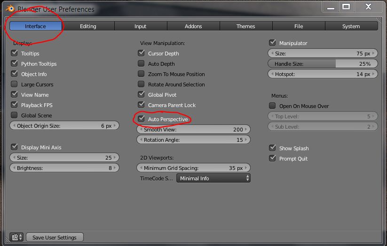Increase Manipulator Size with right arrow

click(x=373, y=53)
